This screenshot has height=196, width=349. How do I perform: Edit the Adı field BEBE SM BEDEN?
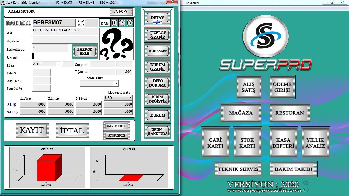click(x=65, y=31)
